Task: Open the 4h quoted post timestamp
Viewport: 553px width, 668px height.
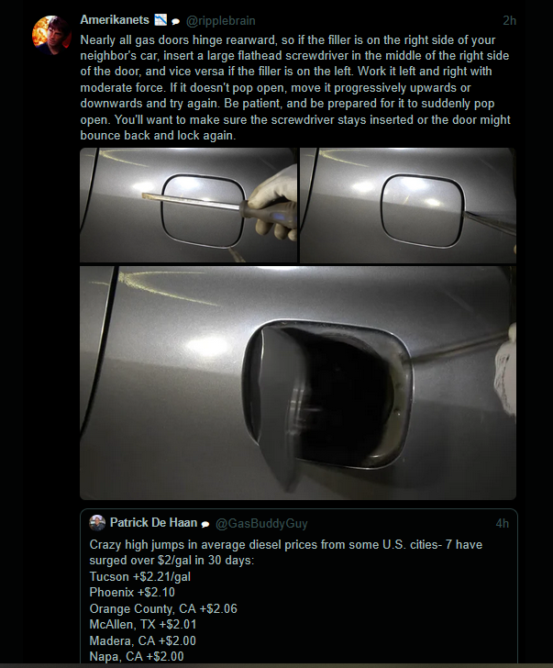Action: pyautogui.click(x=503, y=523)
